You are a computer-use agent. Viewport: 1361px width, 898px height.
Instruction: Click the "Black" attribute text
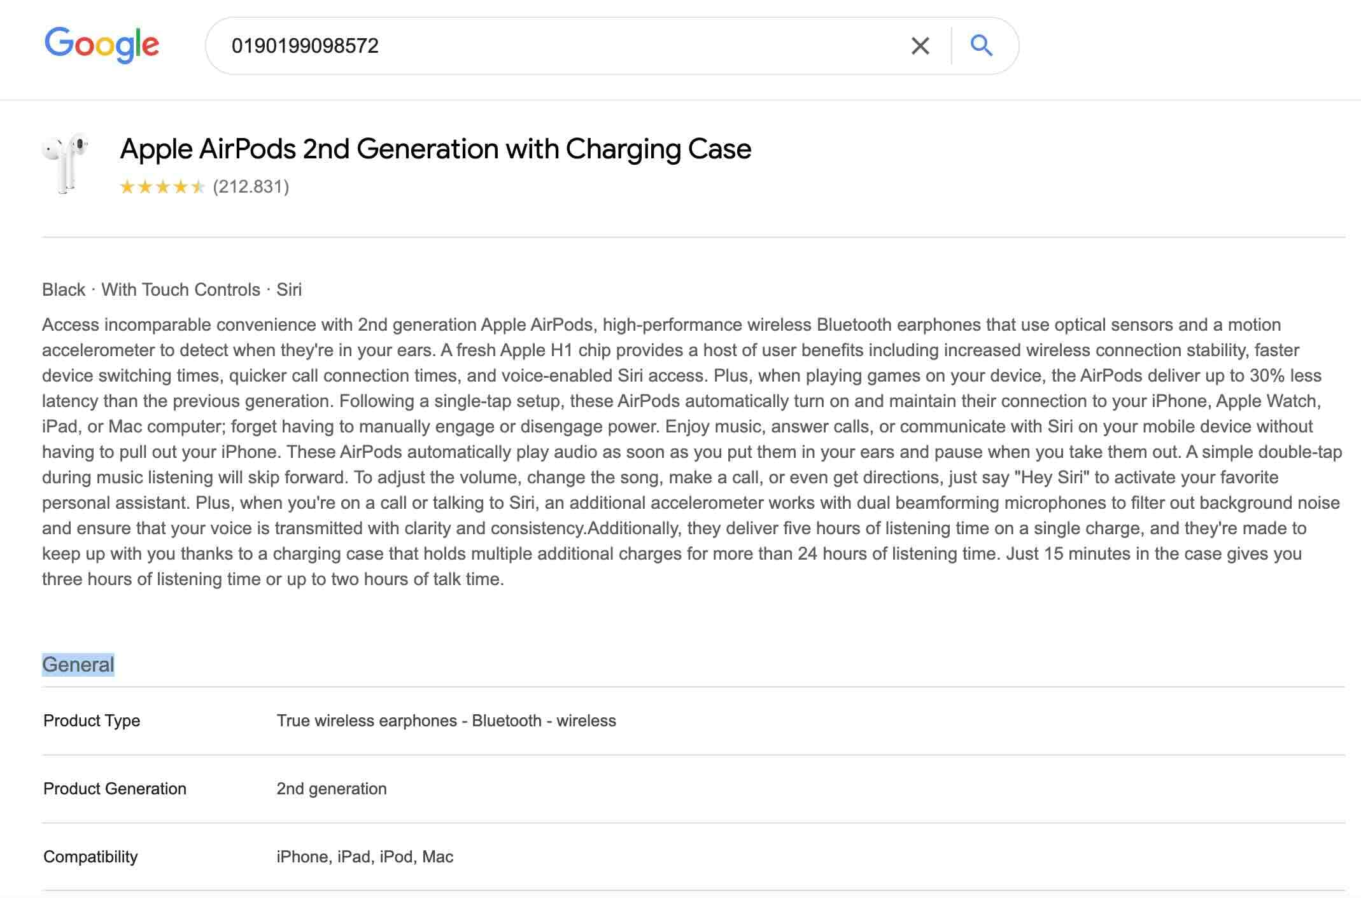click(64, 290)
